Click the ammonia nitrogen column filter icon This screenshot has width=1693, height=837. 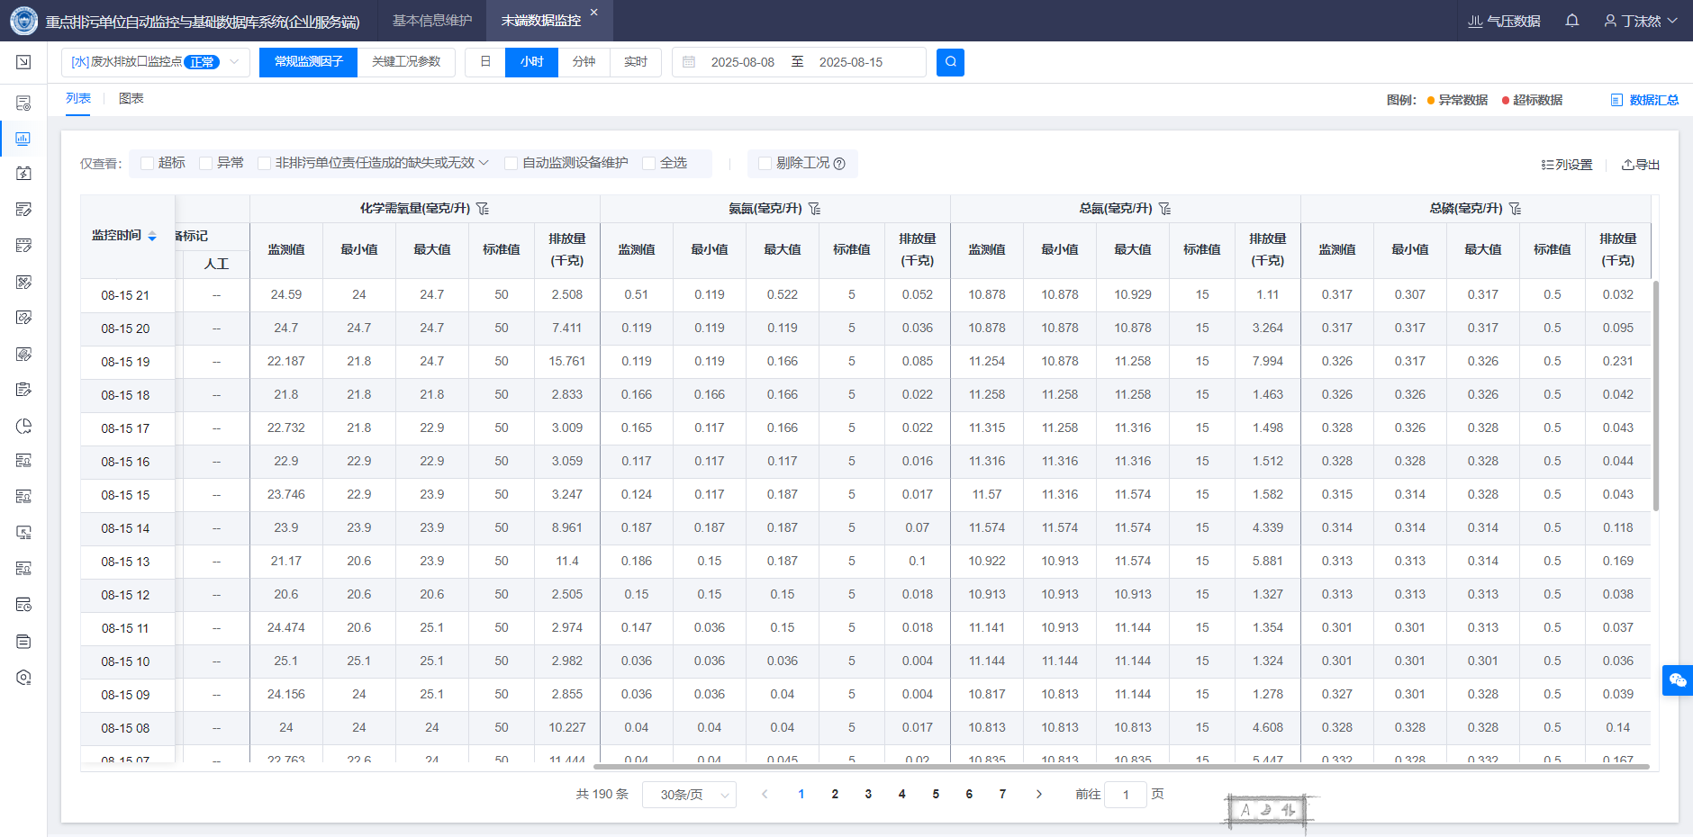pyautogui.click(x=814, y=209)
